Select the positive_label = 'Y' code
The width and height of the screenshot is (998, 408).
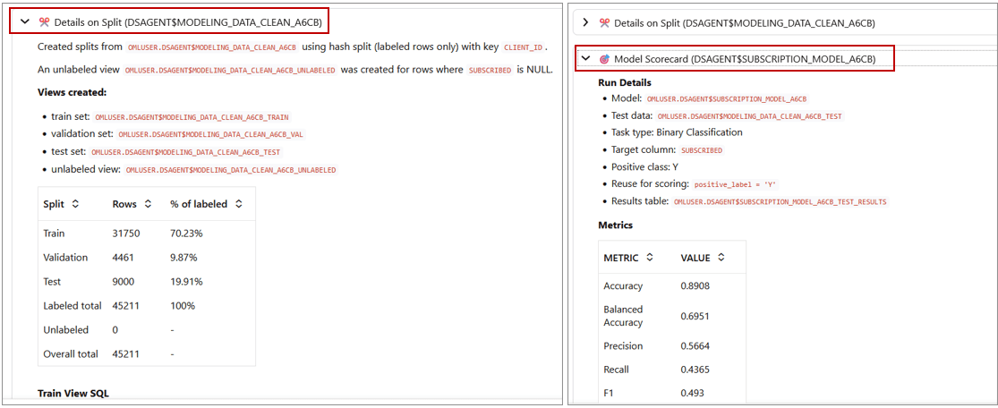coord(736,184)
